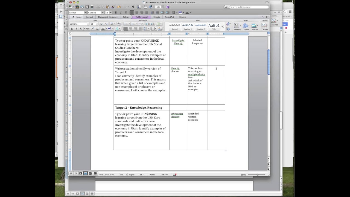
Task: Click Strikethrough ABC icon in ribbon
Action: point(88,29)
